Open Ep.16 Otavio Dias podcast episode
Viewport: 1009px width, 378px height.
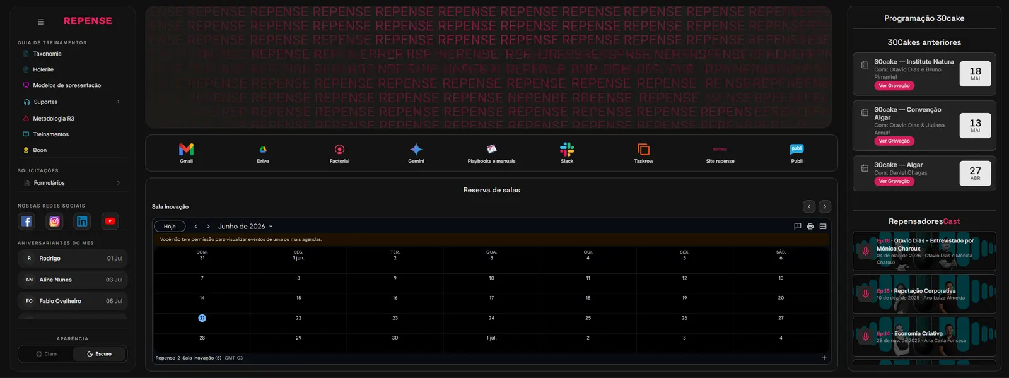pos(924,251)
